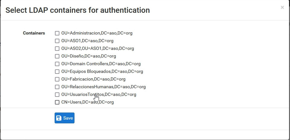Click the 'Containers' field label
290x140 pixels.
tap(34, 33)
